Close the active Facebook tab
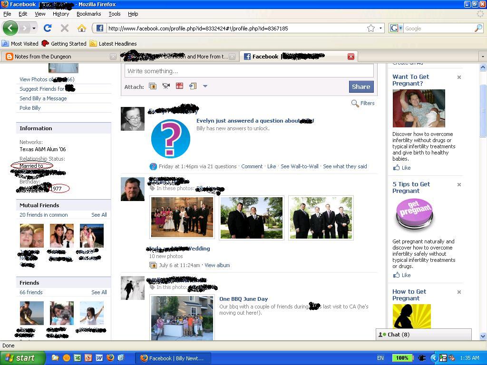Screen dimensions: 487x365 (x=351, y=57)
